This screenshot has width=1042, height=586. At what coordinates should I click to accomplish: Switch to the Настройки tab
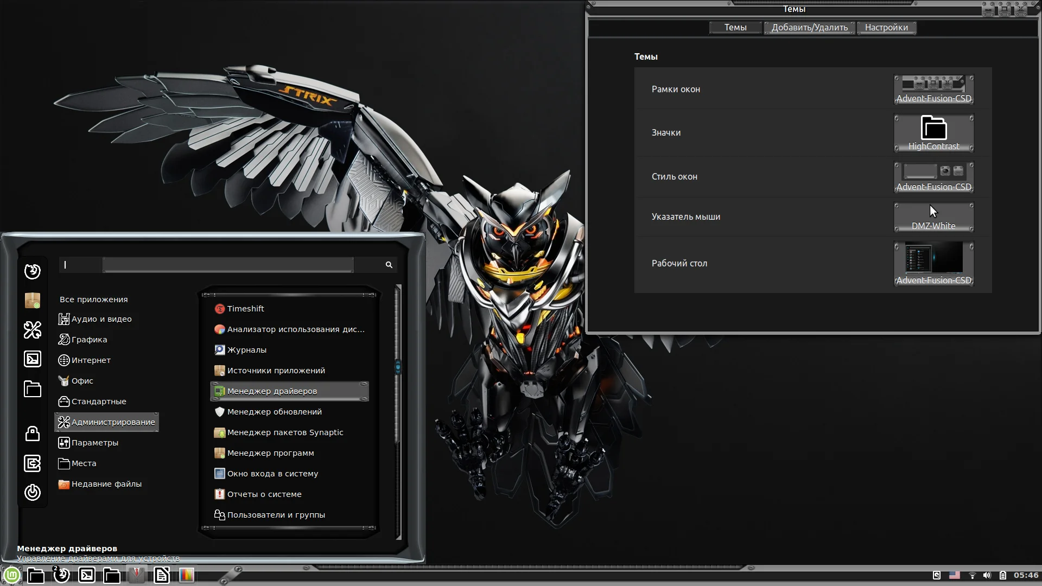point(886,27)
